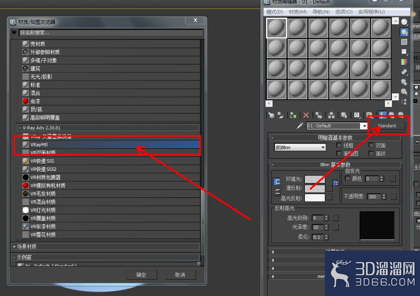Open the 导航(N) menu
The width and height of the screenshot is (420, 296).
(x=321, y=12)
